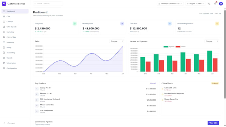The image size is (226, 127).
Task: Click the Point of Sale cart icon
Action: coord(4,37)
